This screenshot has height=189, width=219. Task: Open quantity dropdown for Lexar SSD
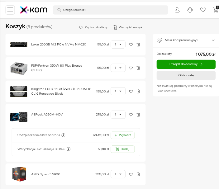coord(118,45)
